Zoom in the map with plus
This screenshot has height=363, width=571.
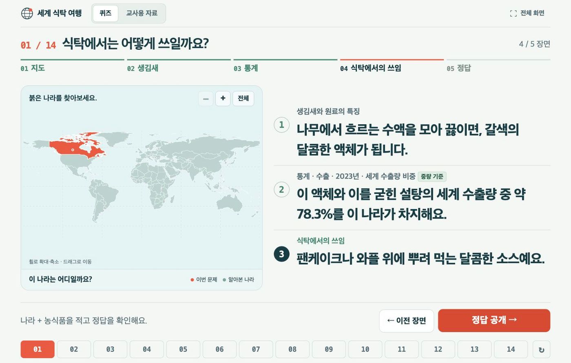point(223,99)
